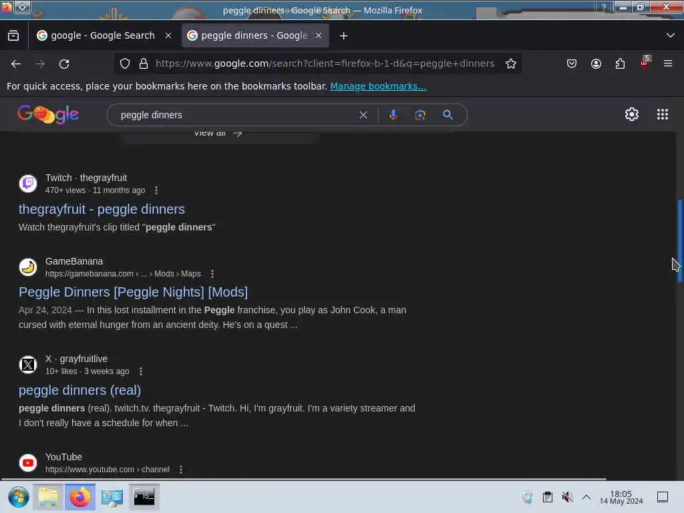Open the Extensions puzzle icon

(620, 63)
